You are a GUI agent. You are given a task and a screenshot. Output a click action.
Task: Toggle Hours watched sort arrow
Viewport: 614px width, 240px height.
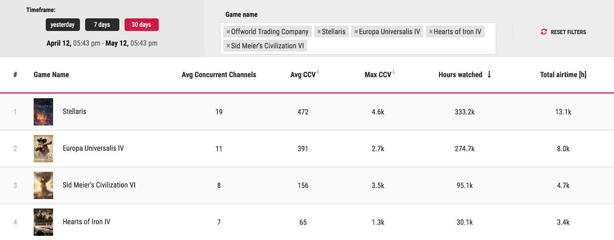tap(489, 74)
